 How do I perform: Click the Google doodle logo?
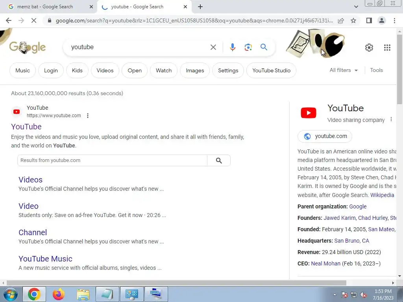[28, 47]
